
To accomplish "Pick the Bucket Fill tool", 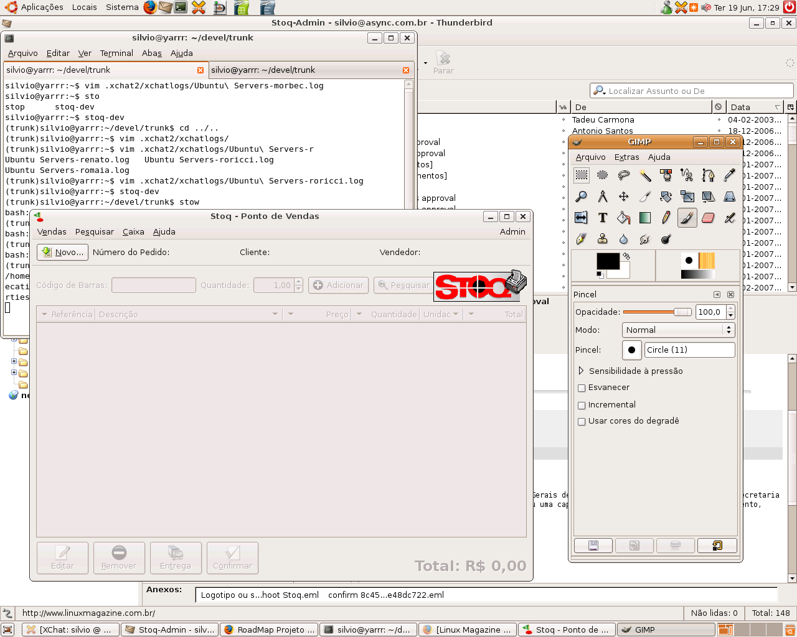I will click(623, 218).
